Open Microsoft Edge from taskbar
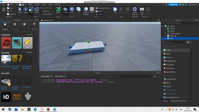Viewport: 199px width, 112px height. 35,109
